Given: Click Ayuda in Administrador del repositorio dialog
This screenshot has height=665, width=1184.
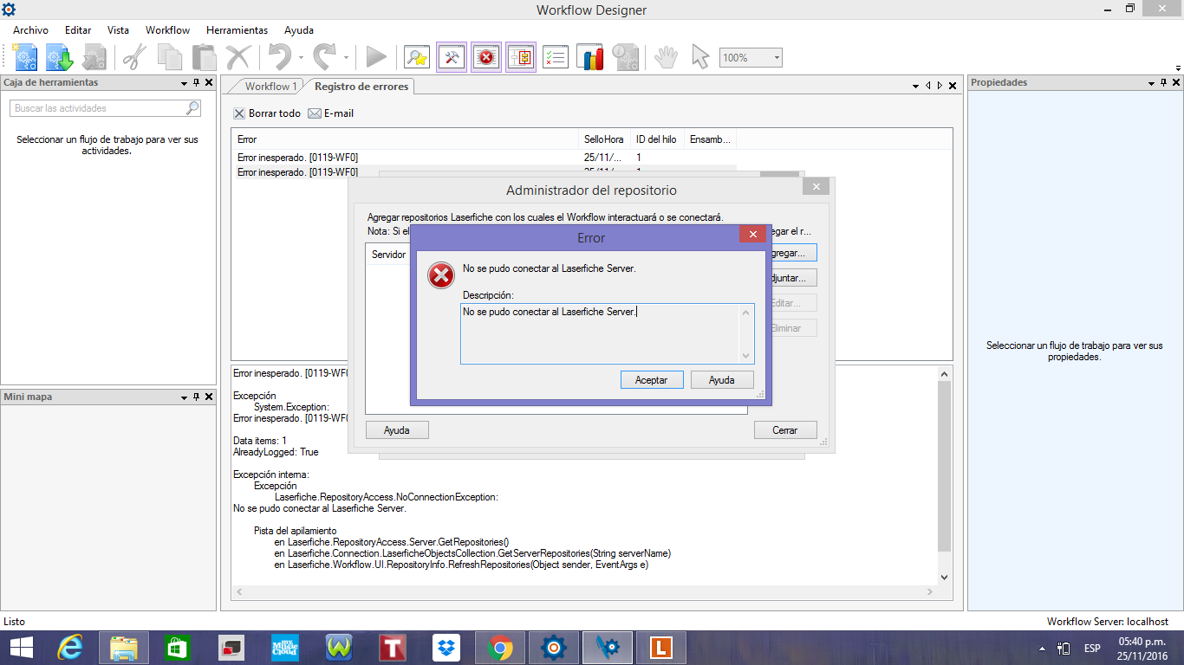Looking at the screenshot, I should tap(397, 430).
